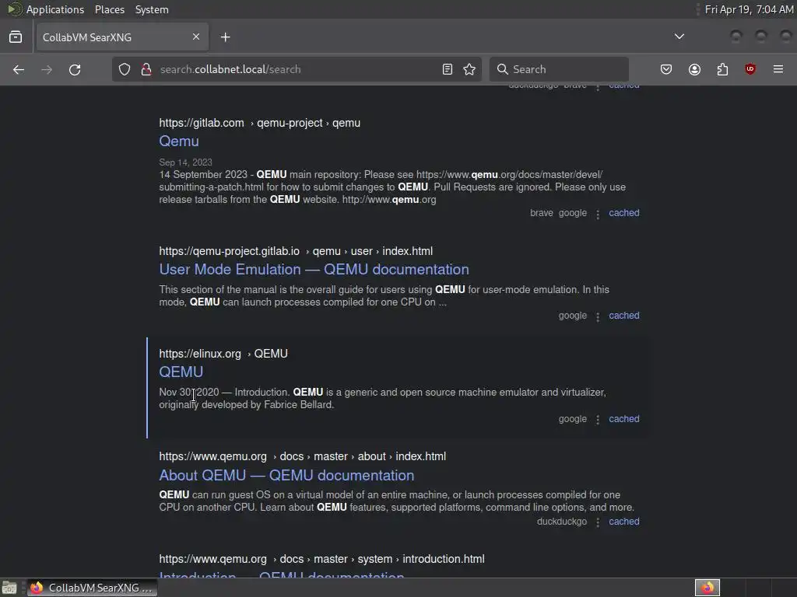Open the extensions puzzle icon
This screenshot has width=797, height=597.
coord(722,69)
